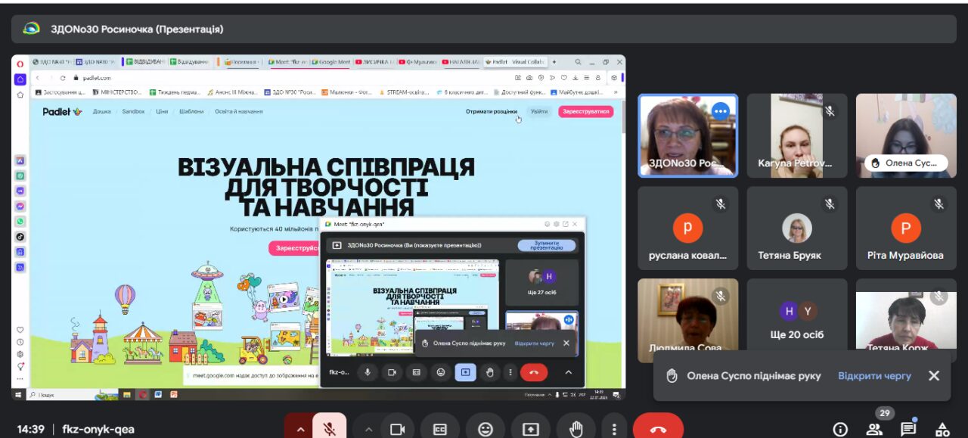This screenshot has width=968, height=438.
Task: Reload the page in the shared browser
Action: pos(64,77)
